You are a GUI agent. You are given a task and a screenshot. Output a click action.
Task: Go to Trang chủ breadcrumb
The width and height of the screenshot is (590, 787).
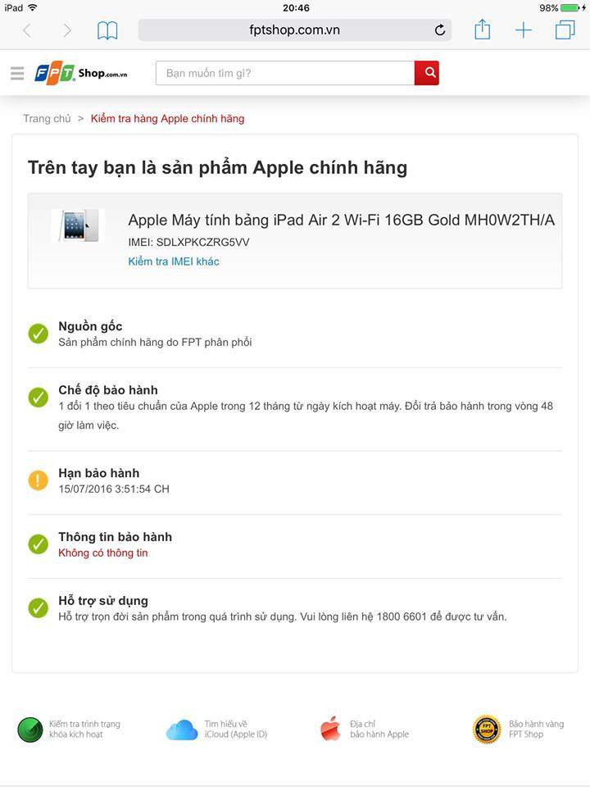[x=48, y=119]
